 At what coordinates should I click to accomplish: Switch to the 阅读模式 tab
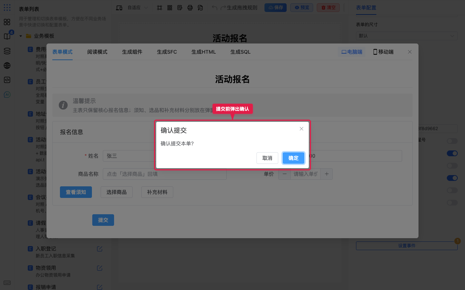(x=97, y=52)
